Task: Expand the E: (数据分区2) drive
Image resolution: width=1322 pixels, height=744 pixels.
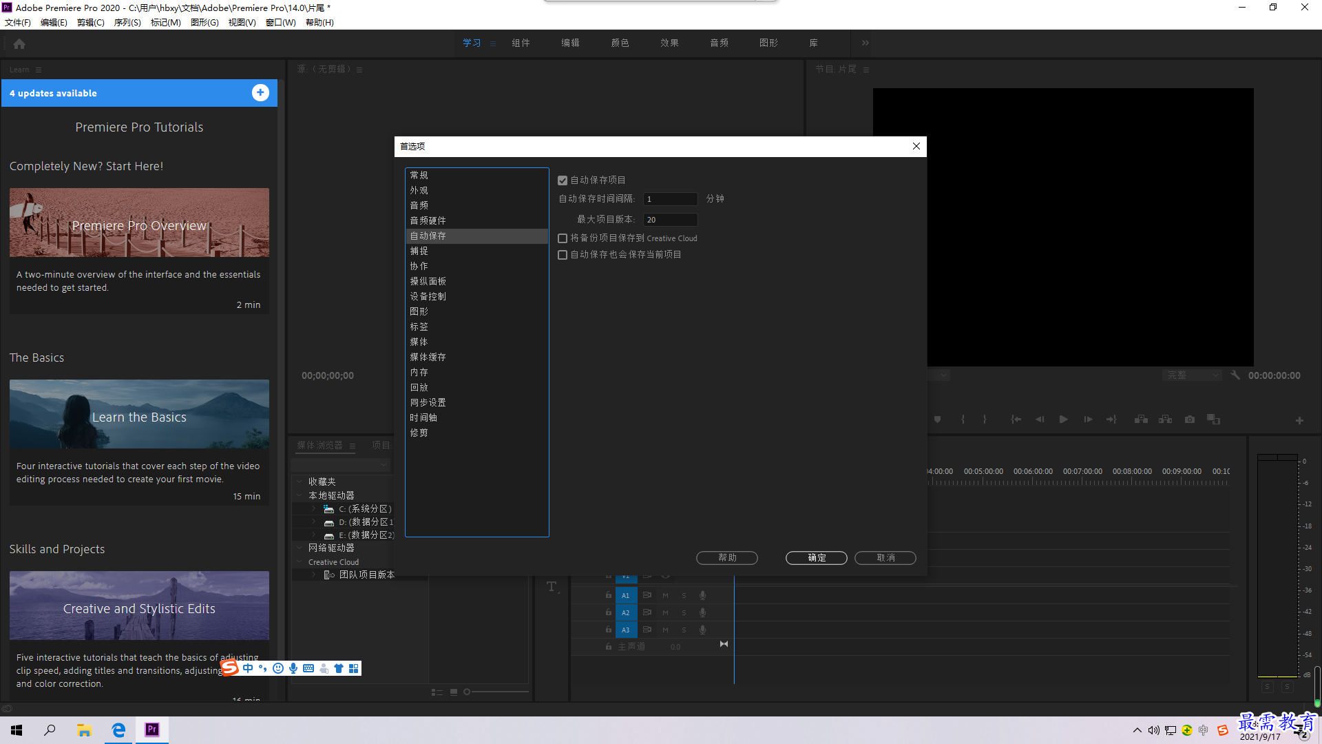Action: point(314,535)
